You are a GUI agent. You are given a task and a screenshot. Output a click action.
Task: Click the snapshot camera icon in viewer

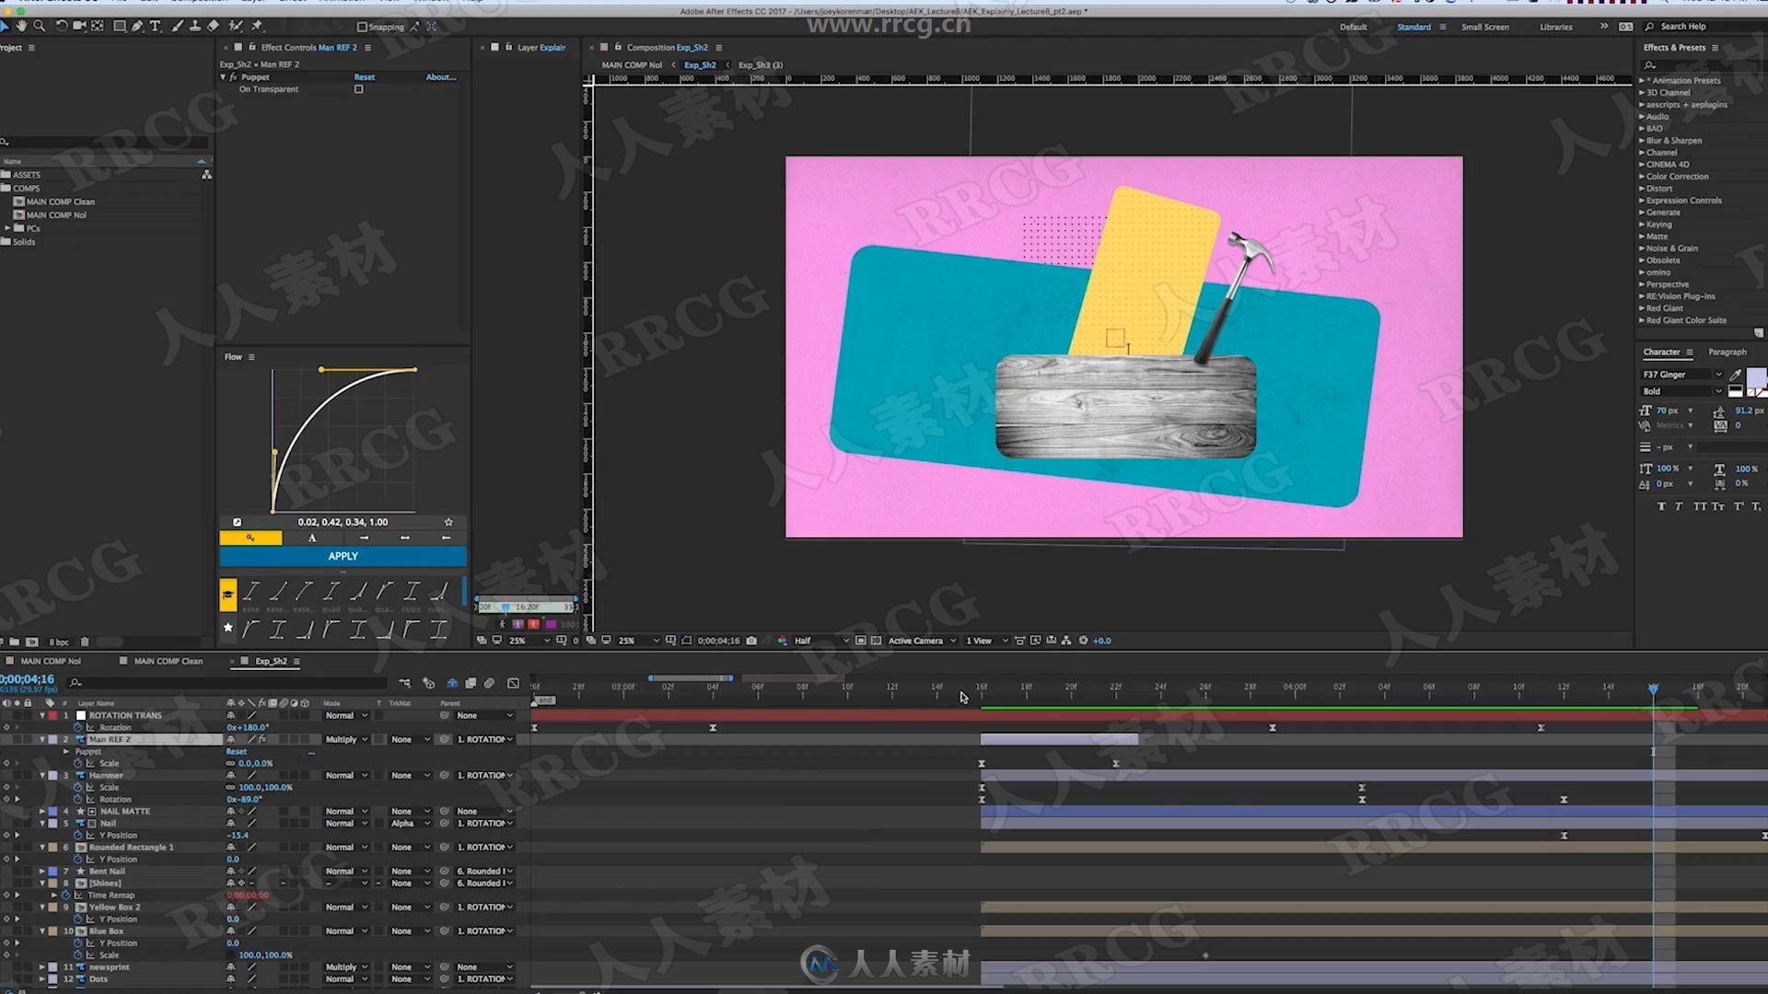pos(751,641)
